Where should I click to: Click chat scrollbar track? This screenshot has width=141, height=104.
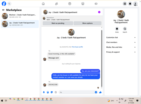(102, 58)
